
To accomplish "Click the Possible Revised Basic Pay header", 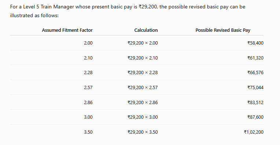I will coord(223,30).
